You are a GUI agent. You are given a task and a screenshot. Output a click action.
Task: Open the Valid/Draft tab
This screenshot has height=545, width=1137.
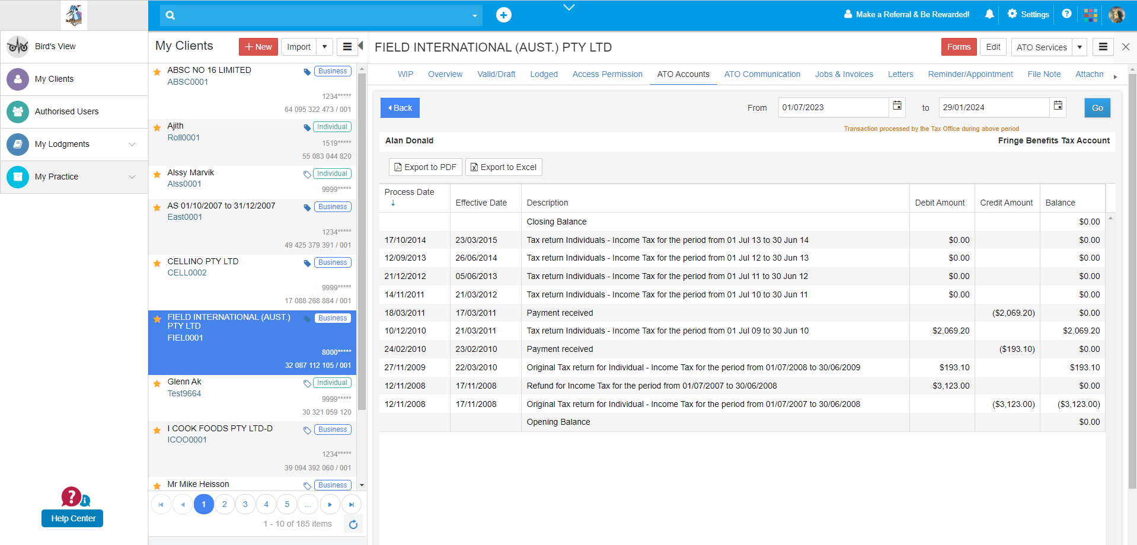[x=496, y=74]
